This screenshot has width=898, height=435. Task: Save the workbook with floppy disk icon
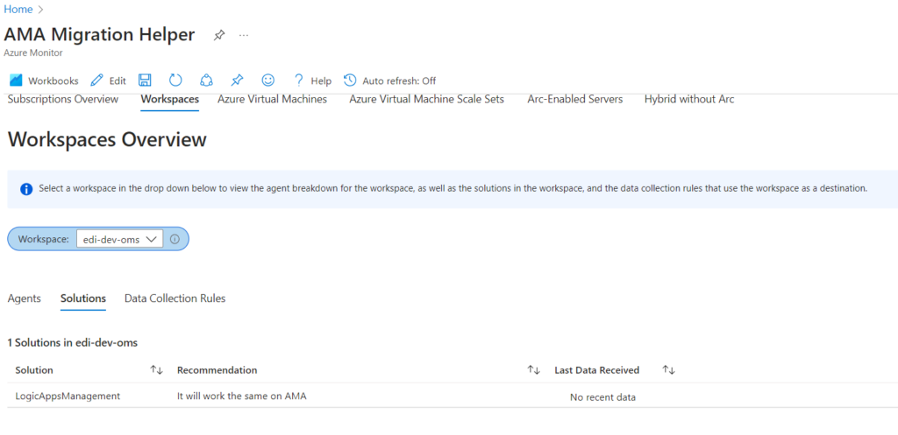pyautogui.click(x=146, y=81)
